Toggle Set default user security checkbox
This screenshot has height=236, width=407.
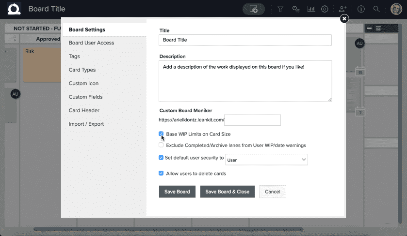click(x=161, y=158)
